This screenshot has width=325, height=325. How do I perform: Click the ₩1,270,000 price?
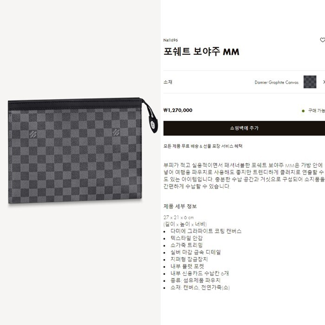click(x=178, y=110)
